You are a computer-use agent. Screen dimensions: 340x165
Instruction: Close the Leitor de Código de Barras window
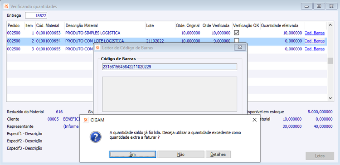pyautogui.click(x=240, y=47)
